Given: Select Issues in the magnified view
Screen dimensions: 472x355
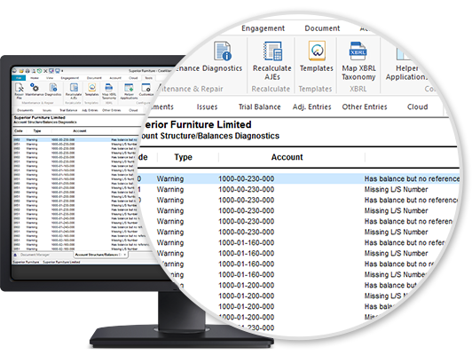Looking at the screenshot, I should point(207,106).
